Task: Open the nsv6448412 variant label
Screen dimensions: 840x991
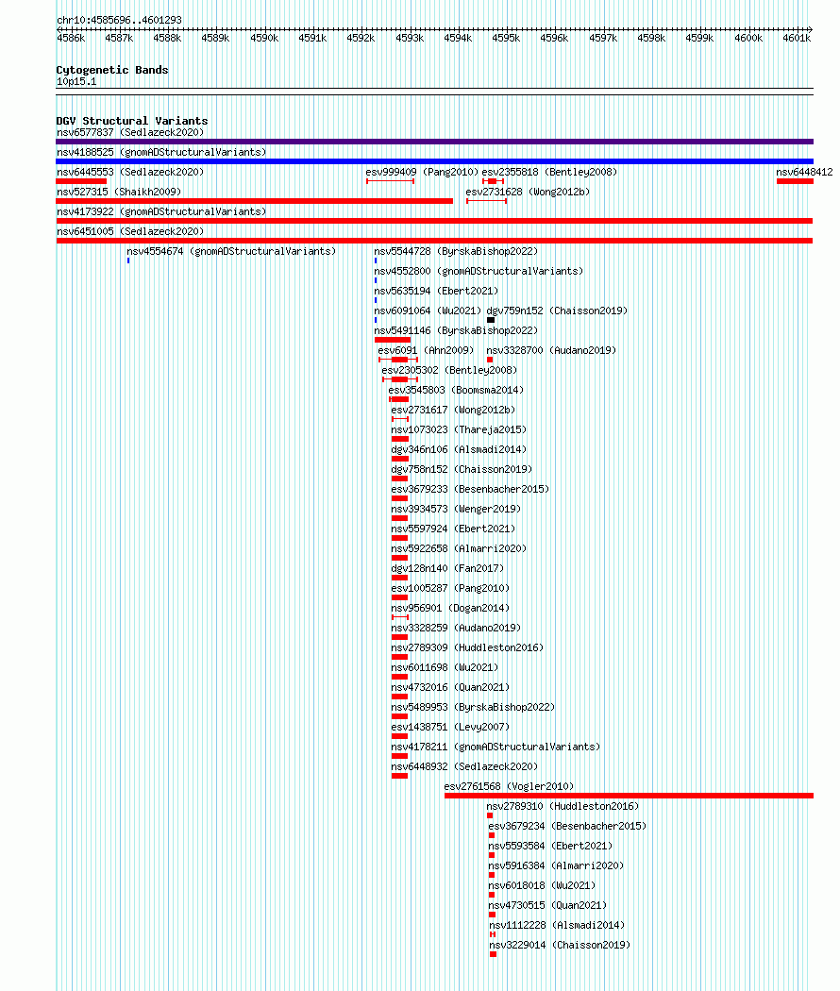Action: click(x=804, y=172)
